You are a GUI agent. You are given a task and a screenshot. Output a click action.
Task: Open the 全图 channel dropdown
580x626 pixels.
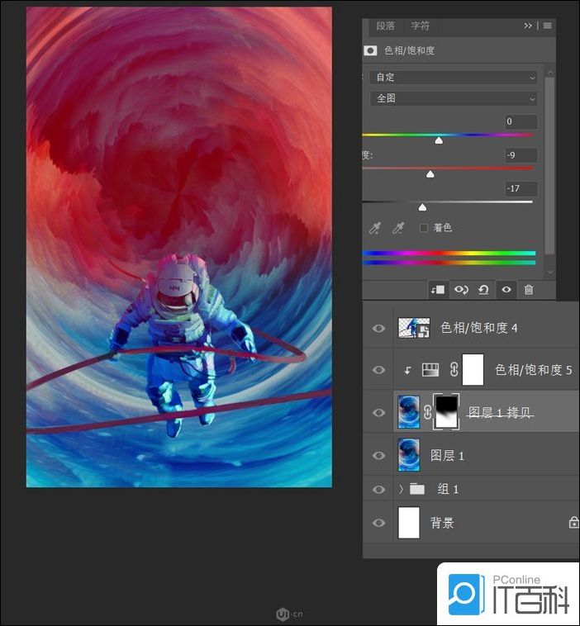click(454, 98)
